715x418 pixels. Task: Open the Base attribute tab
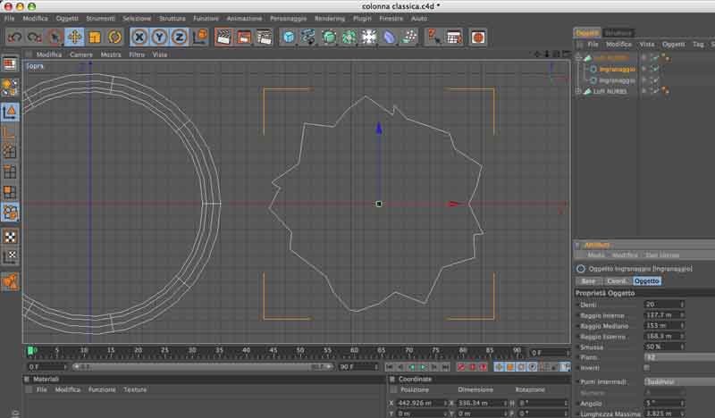click(x=588, y=281)
